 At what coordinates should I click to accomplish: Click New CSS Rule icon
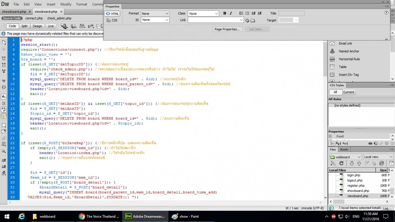click(375, 143)
